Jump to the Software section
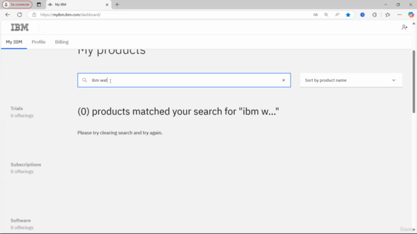 coord(21,220)
